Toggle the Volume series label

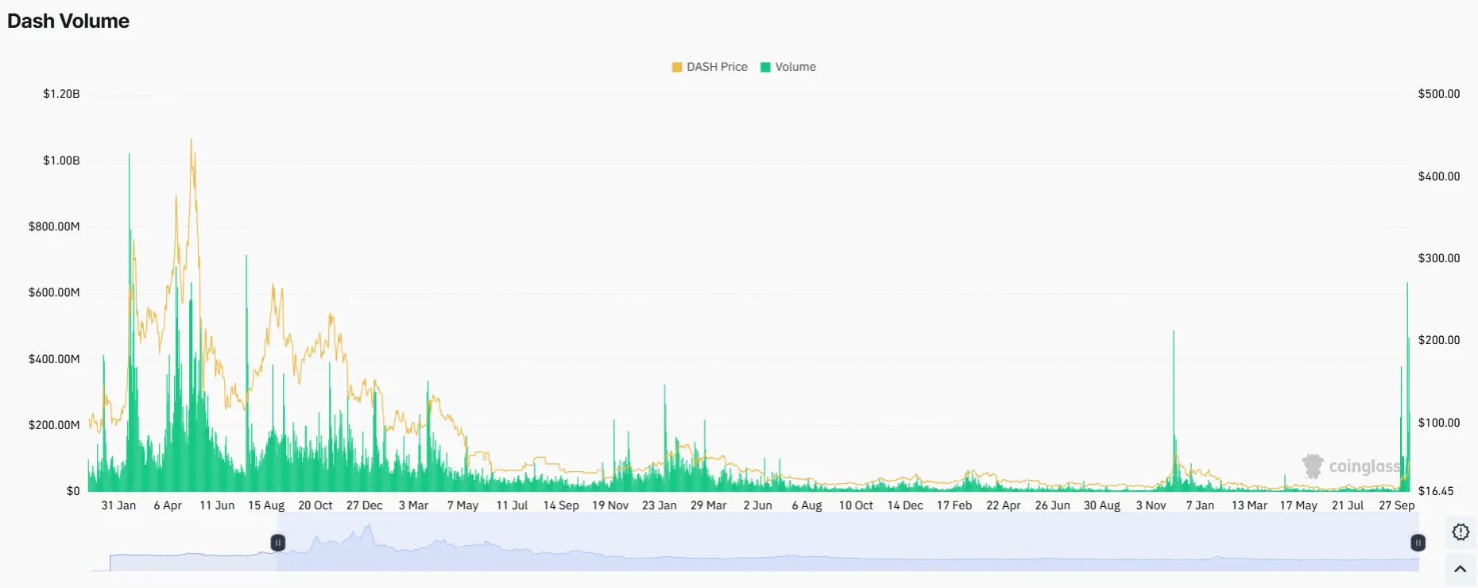click(795, 68)
